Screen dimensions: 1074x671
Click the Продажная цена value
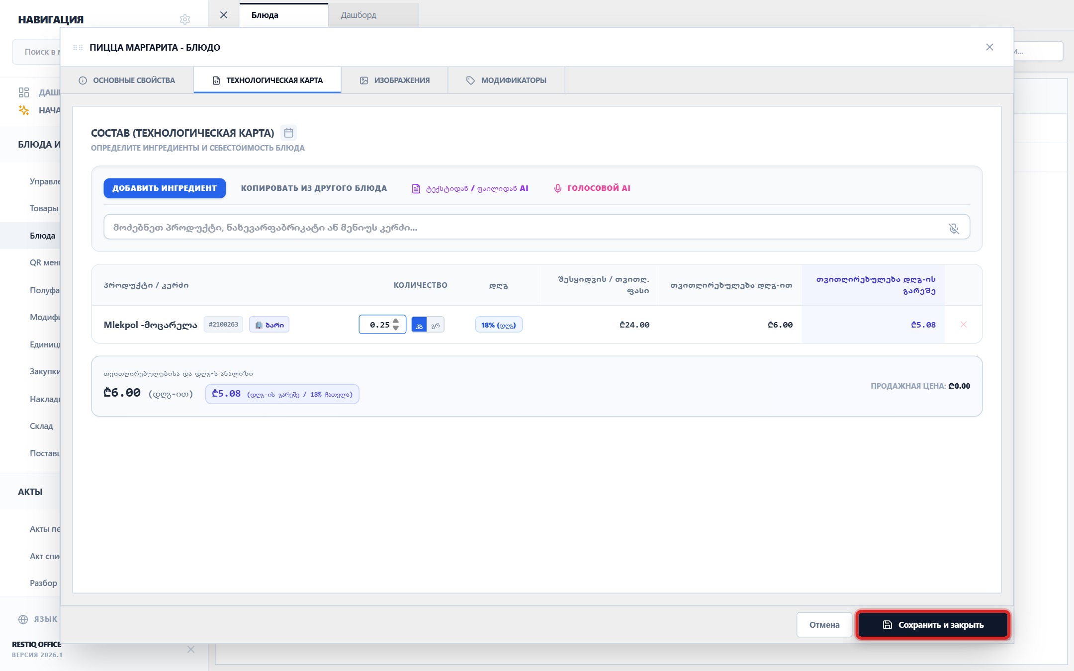959,386
